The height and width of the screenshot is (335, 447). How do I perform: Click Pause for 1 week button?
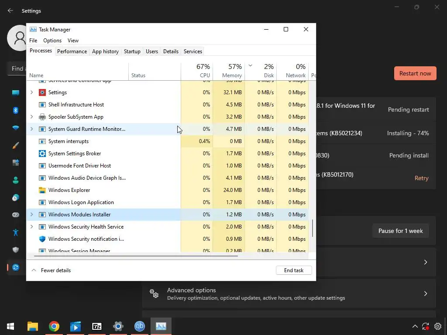(x=400, y=231)
